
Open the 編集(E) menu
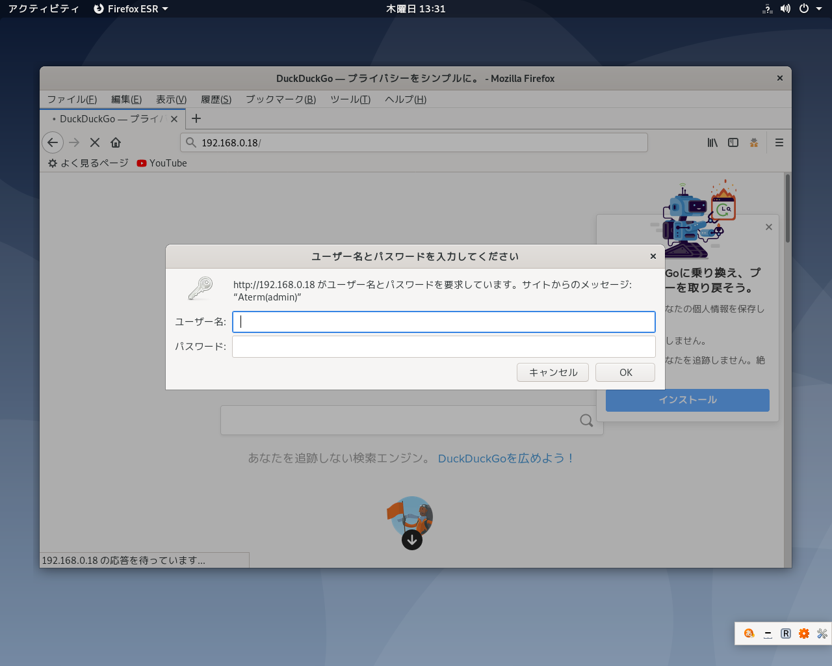pos(127,99)
